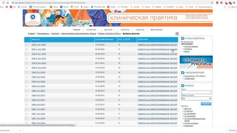Click the Отправить рукопись banner
Image resolution: width=237 pixels, height=133 pixels.
click(196, 62)
